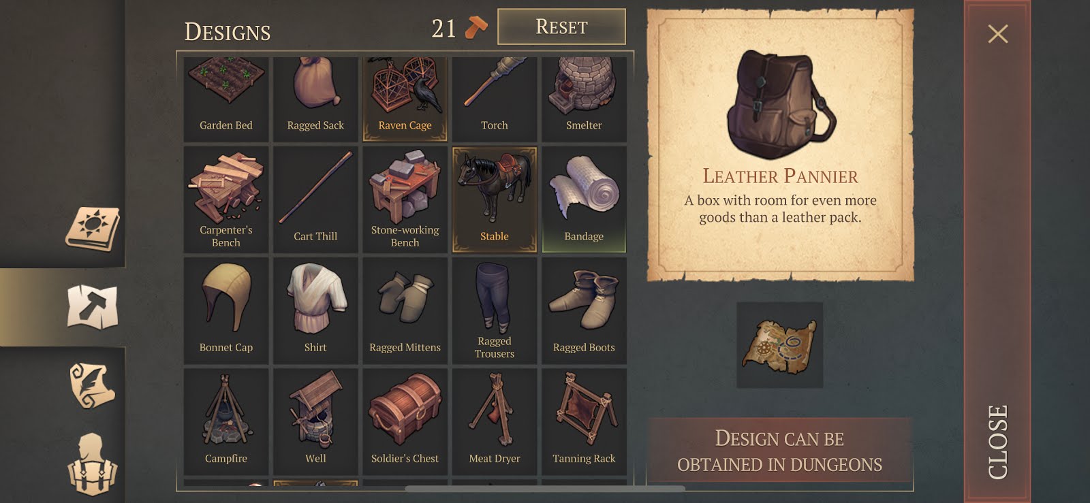Open the quill scroll sidebar tab
1090x503 pixels.
pyautogui.click(x=93, y=385)
